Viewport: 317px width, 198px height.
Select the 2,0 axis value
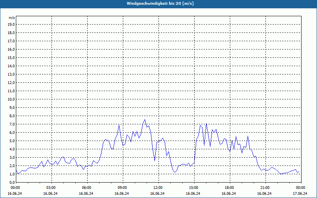[12, 166]
